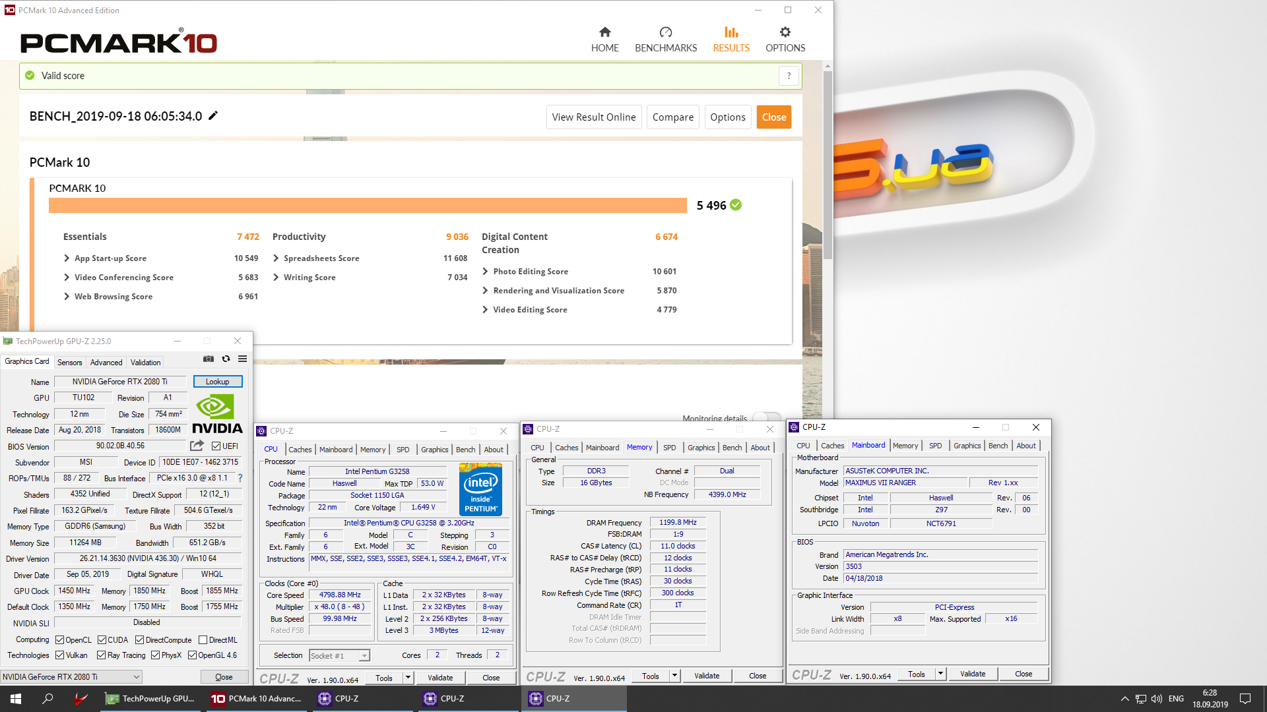Screen dimensions: 1267x712
Task: Open the action center notifications icon
Action: (1245, 699)
